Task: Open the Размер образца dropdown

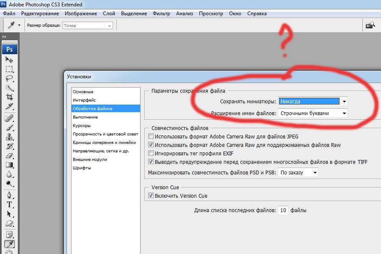Action: [x=88, y=25]
